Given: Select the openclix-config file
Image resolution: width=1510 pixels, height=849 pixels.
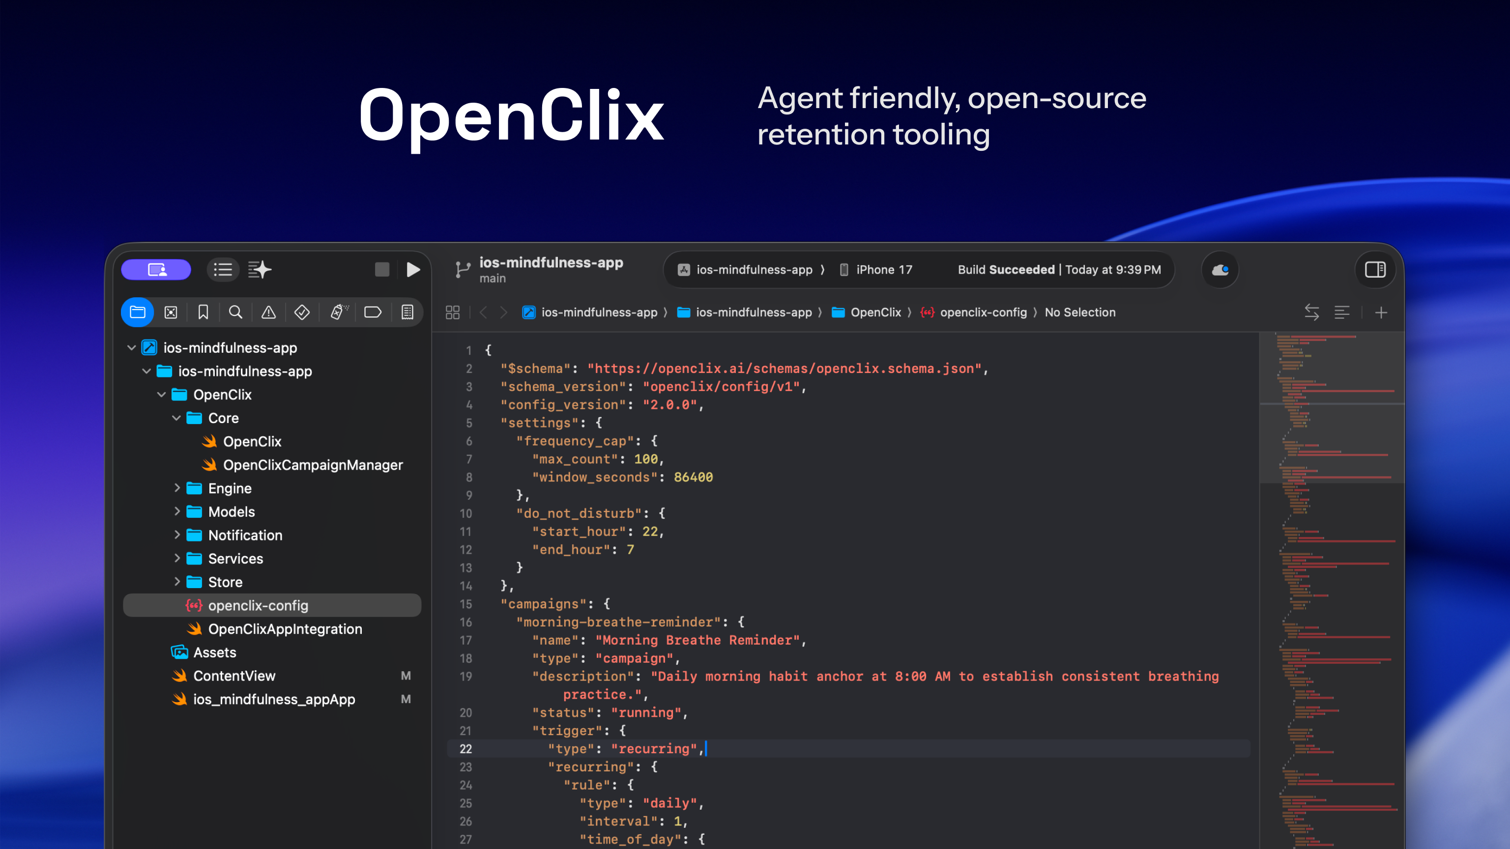Looking at the screenshot, I should 258,605.
